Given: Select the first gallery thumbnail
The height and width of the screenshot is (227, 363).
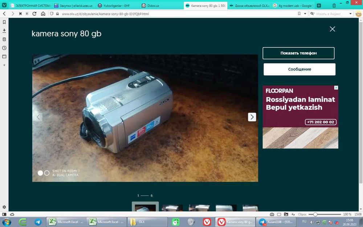Looking at the screenshot, I should [145, 207].
